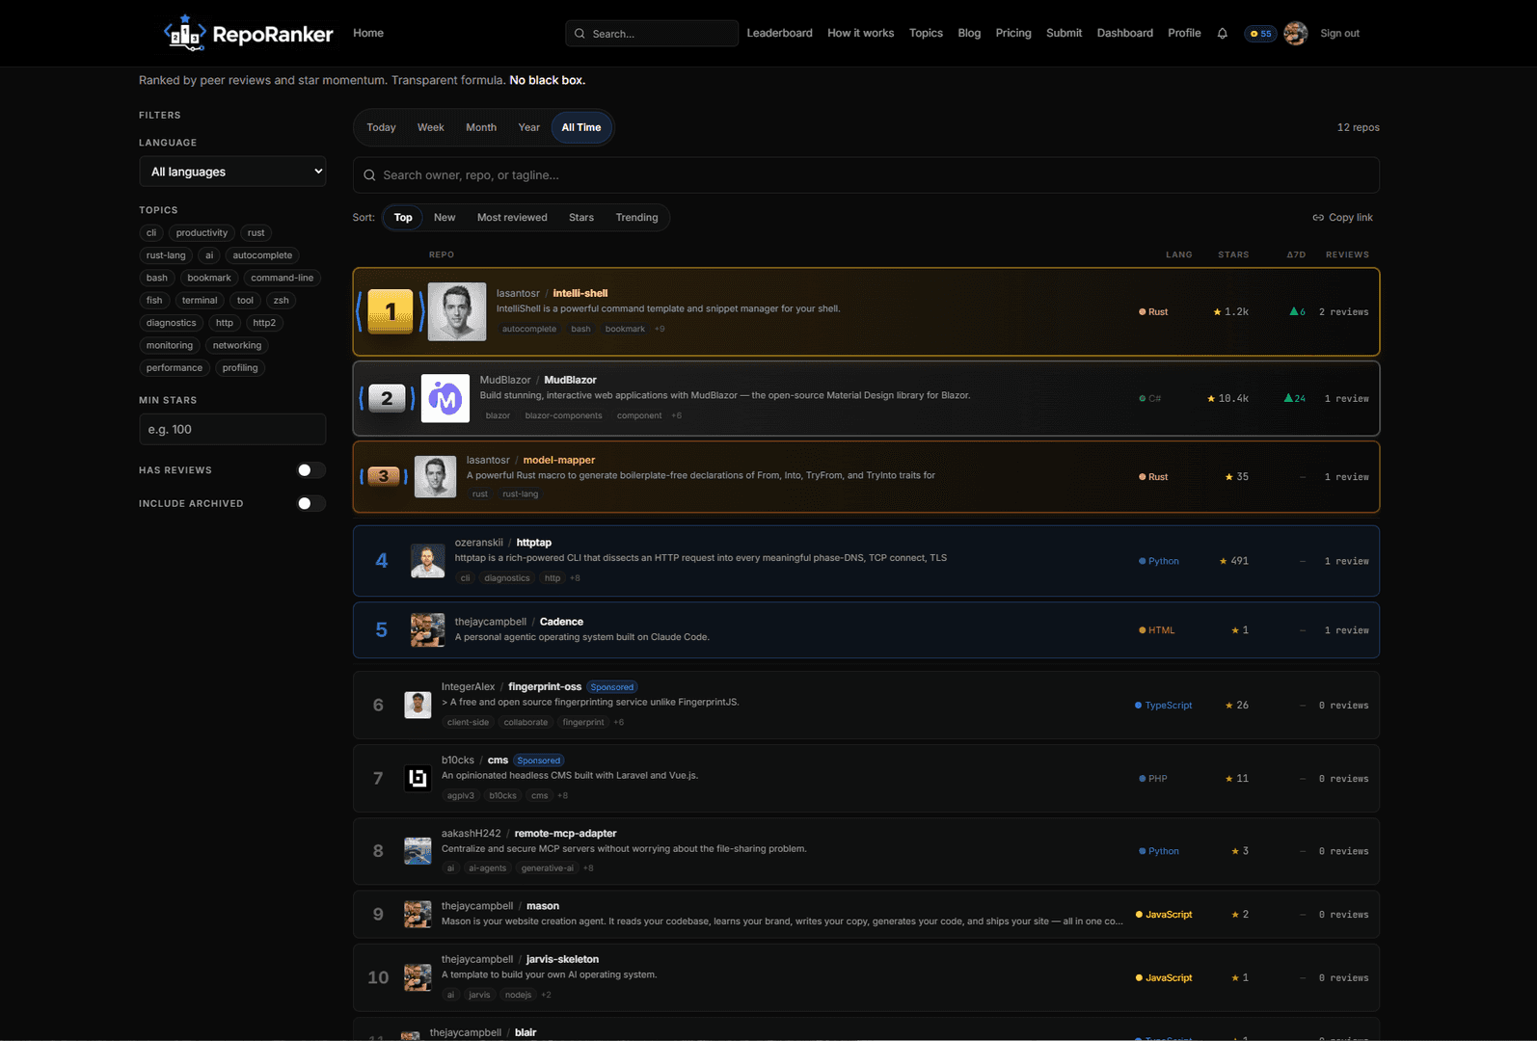1537x1041 pixels.
Task: Open the Cadence repo link
Action: (561, 622)
